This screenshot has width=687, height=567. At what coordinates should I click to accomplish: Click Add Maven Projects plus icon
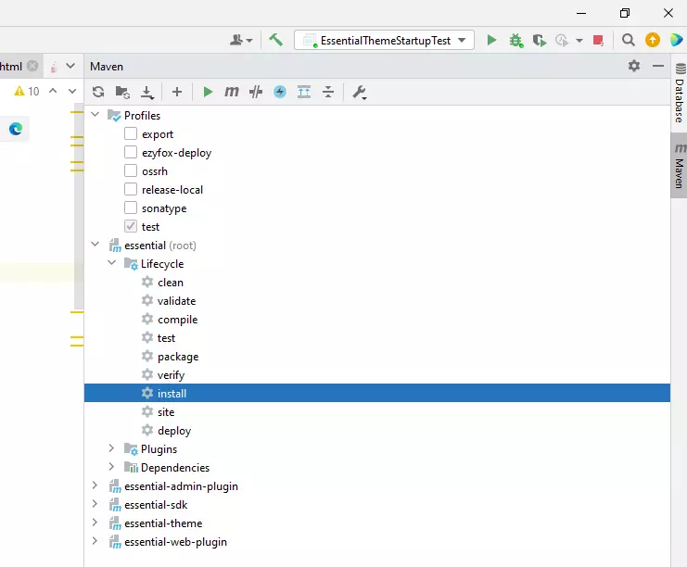[x=177, y=92]
